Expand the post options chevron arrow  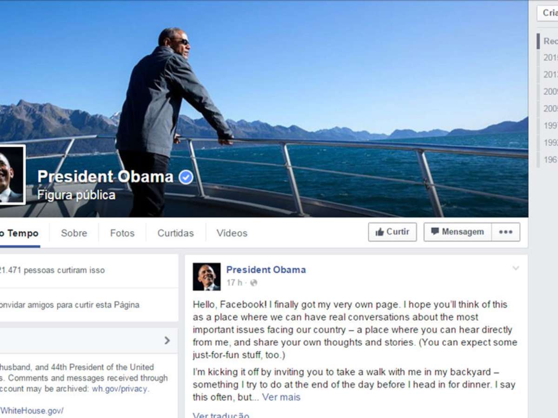(x=516, y=268)
